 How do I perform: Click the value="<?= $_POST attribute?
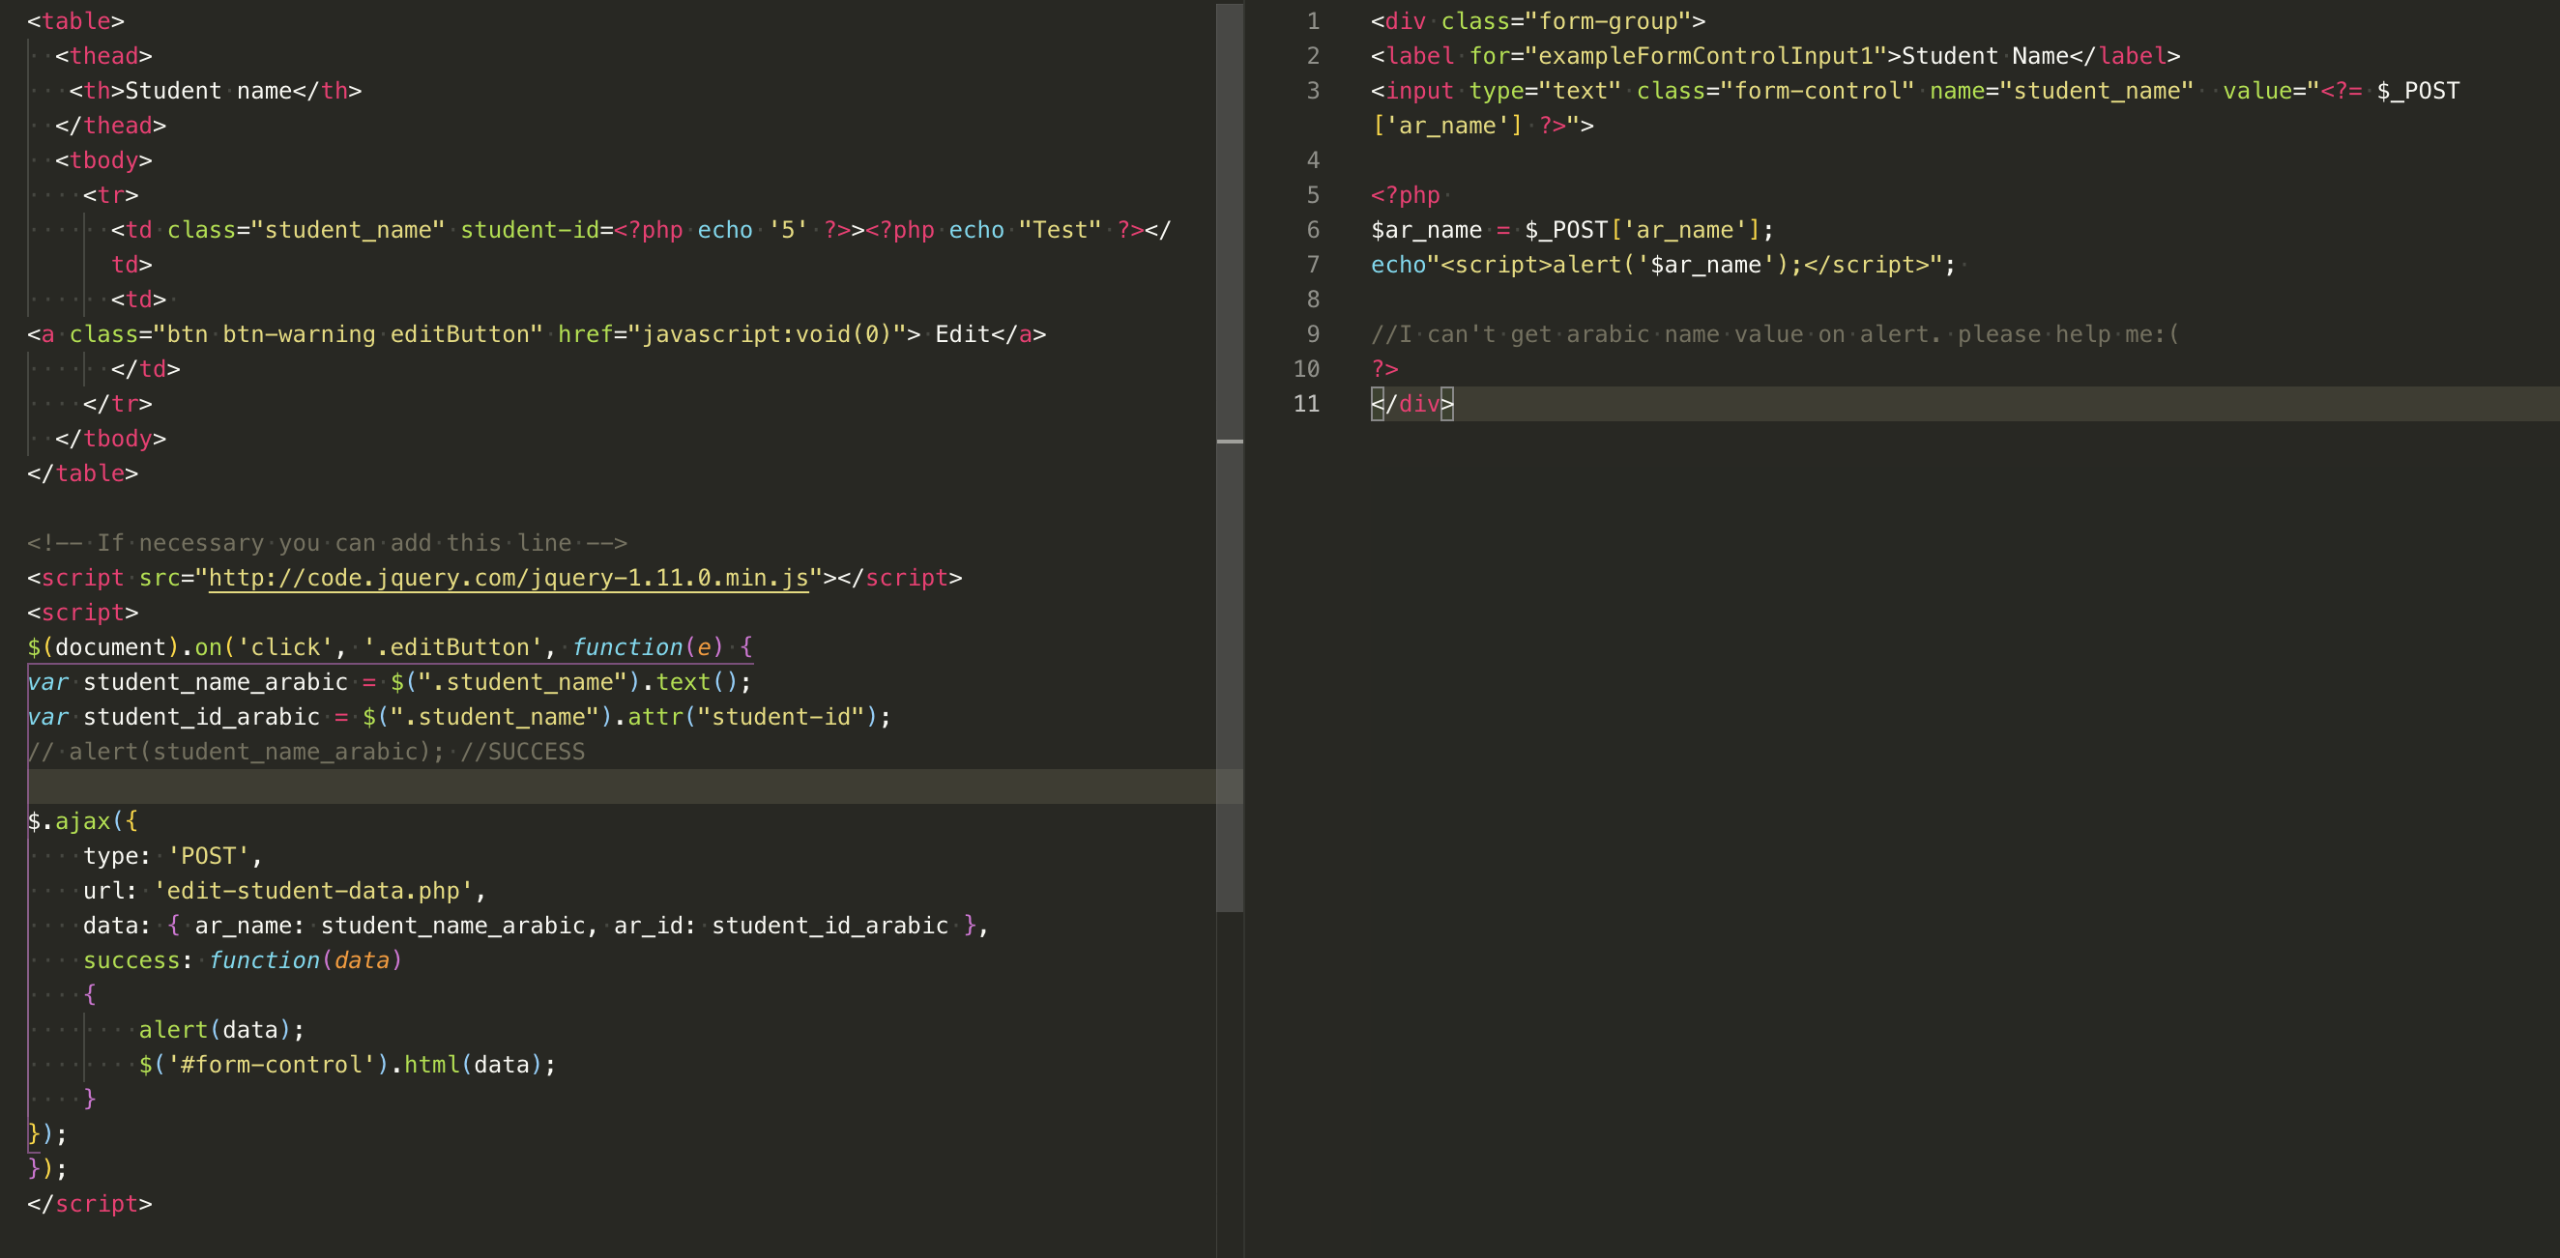(x=2341, y=91)
